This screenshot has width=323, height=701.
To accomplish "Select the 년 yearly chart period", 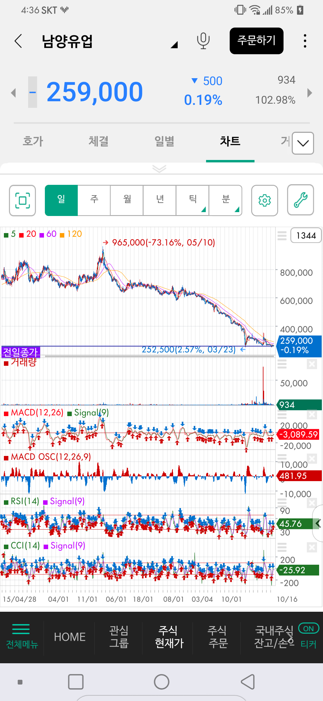I will click(x=160, y=200).
